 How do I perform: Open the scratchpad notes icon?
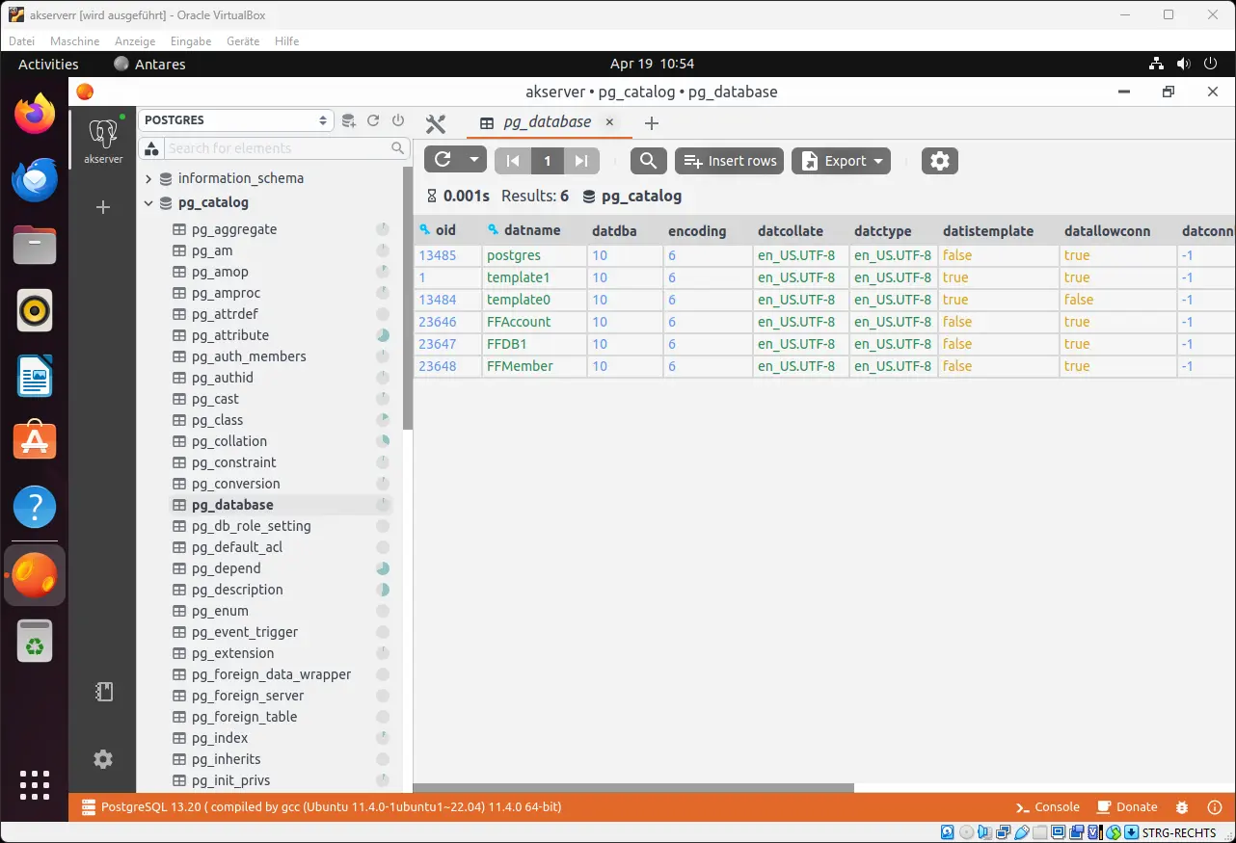coord(103,692)
